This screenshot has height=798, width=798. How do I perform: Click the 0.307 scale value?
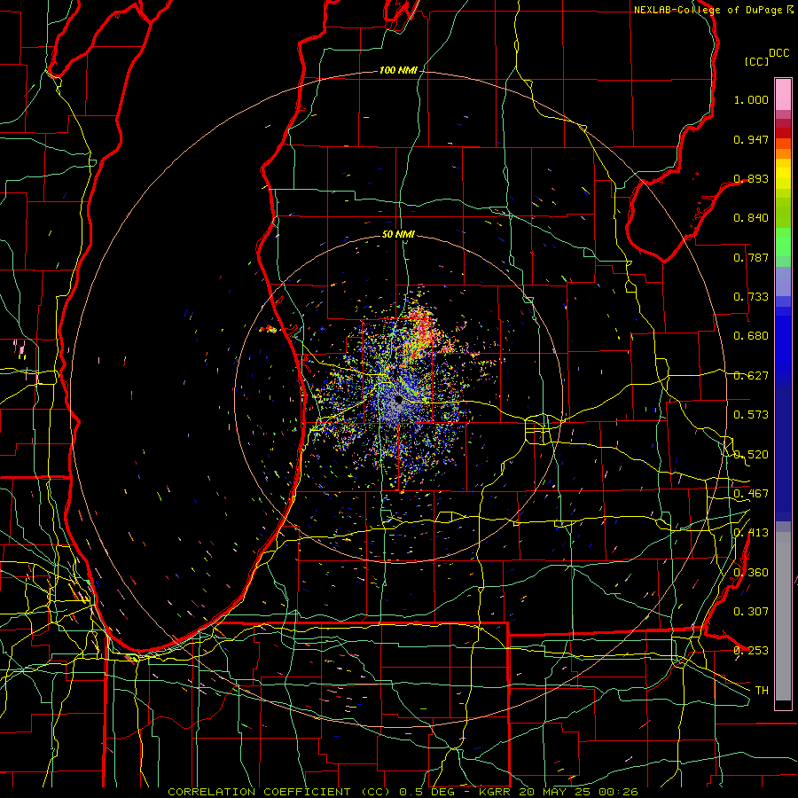751,611
